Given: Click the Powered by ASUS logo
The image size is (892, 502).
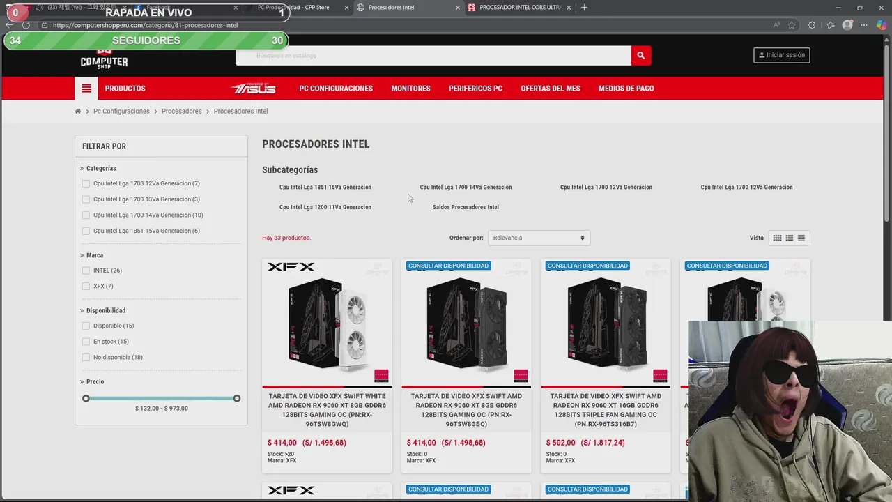Looking at the screenshot, I should click(x=254, y=88).
